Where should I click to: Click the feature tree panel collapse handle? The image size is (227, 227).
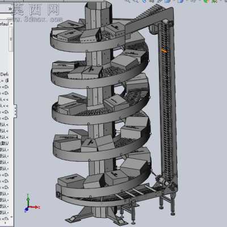(x=15, y=111)
